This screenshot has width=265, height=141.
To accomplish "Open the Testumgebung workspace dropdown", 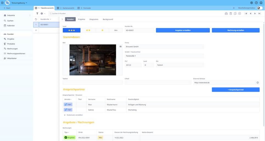I will point(19,3).
